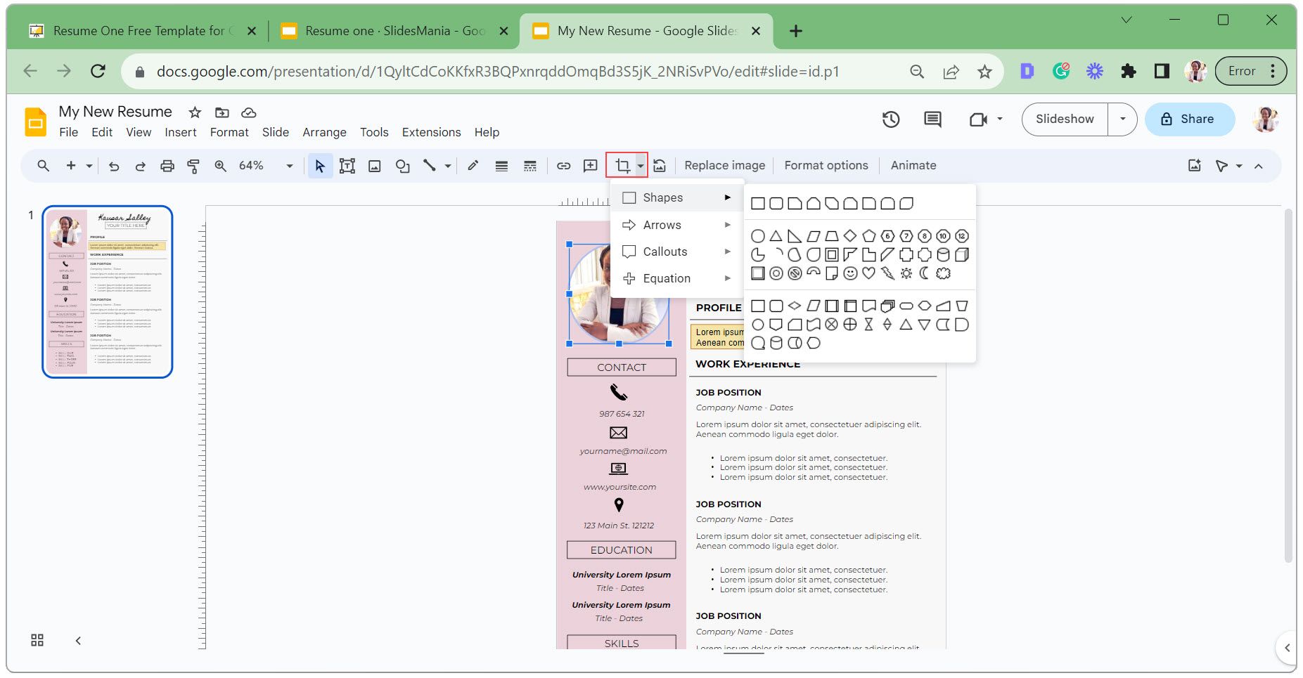Open the mask image dropdown arrow
The image size is (1303, 678).
(x=640, y=166)
